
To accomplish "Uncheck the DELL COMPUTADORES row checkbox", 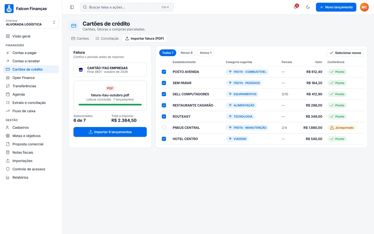I will click(x=164, y=94).
